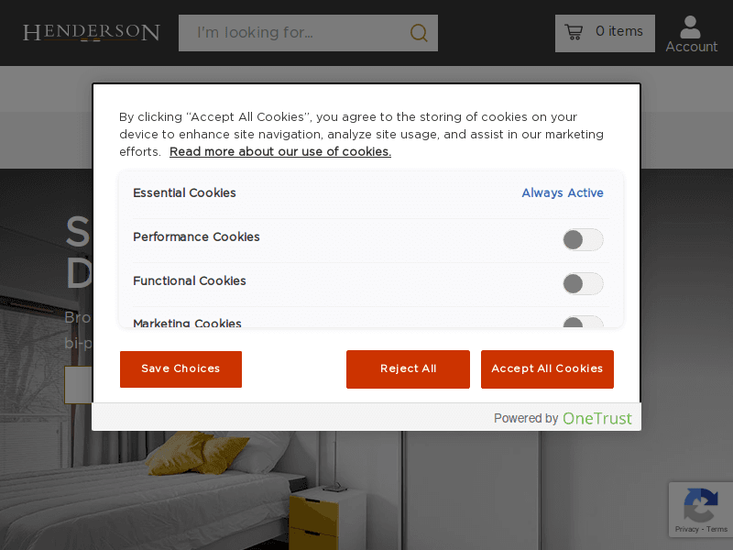Screen dimensions: 733x550
Task: Focus the 'I'm looking for...' search field
Action: click(x=293, y=33)
